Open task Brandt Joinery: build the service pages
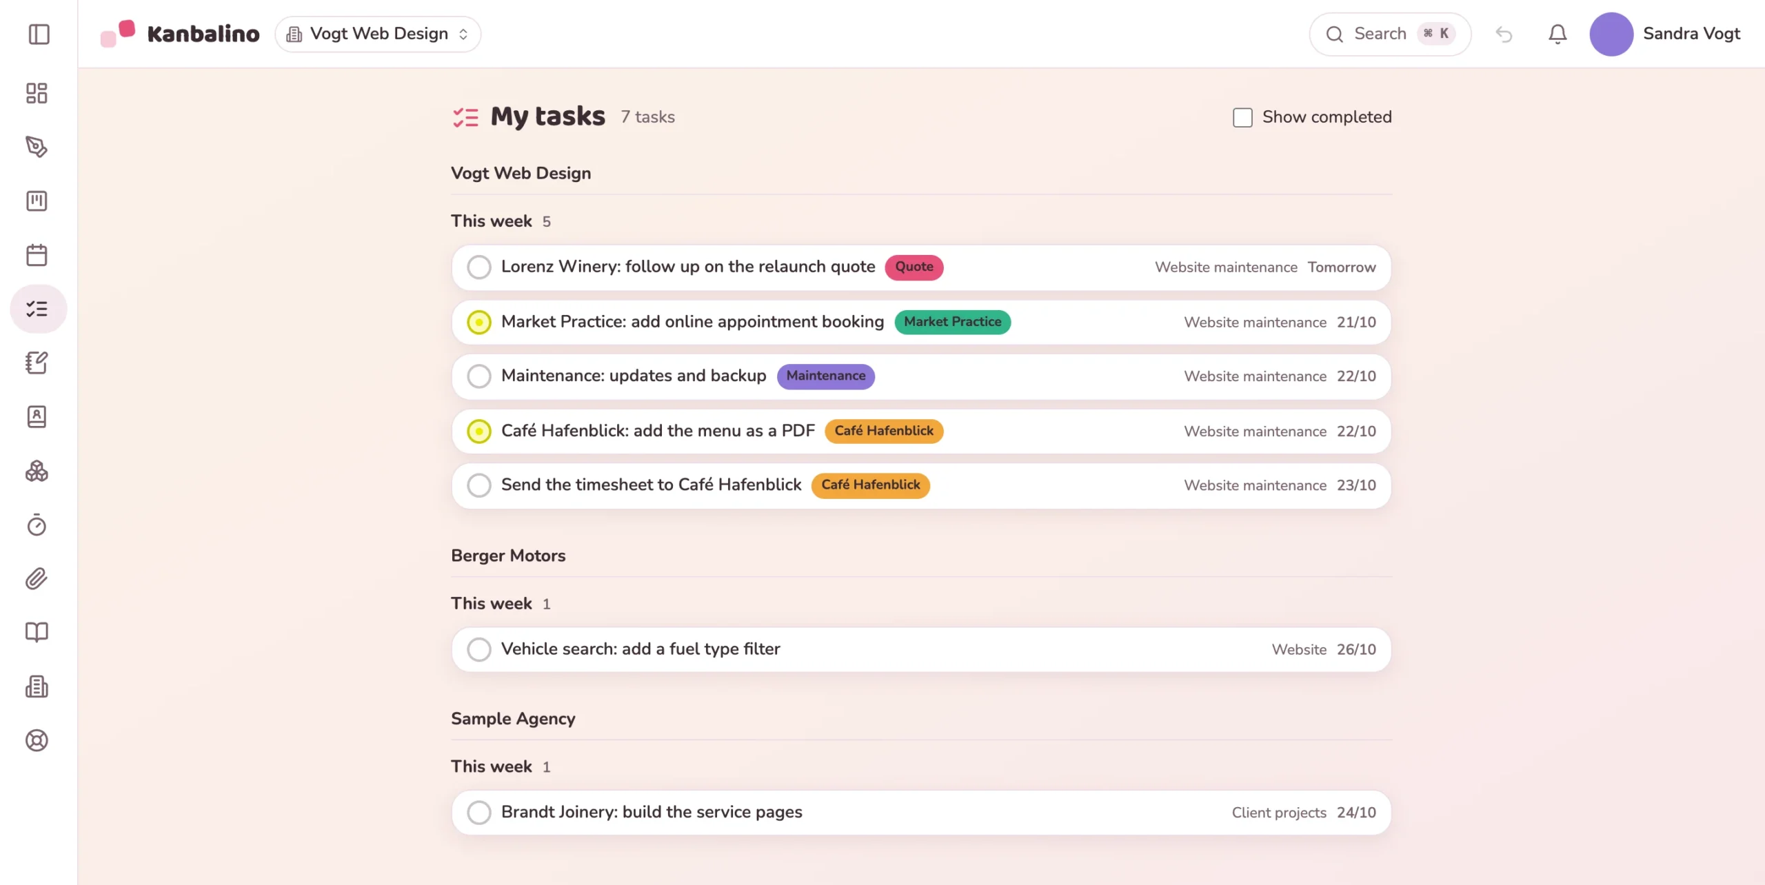This screenshot has width=1765, height=885. tap(921, 813)
